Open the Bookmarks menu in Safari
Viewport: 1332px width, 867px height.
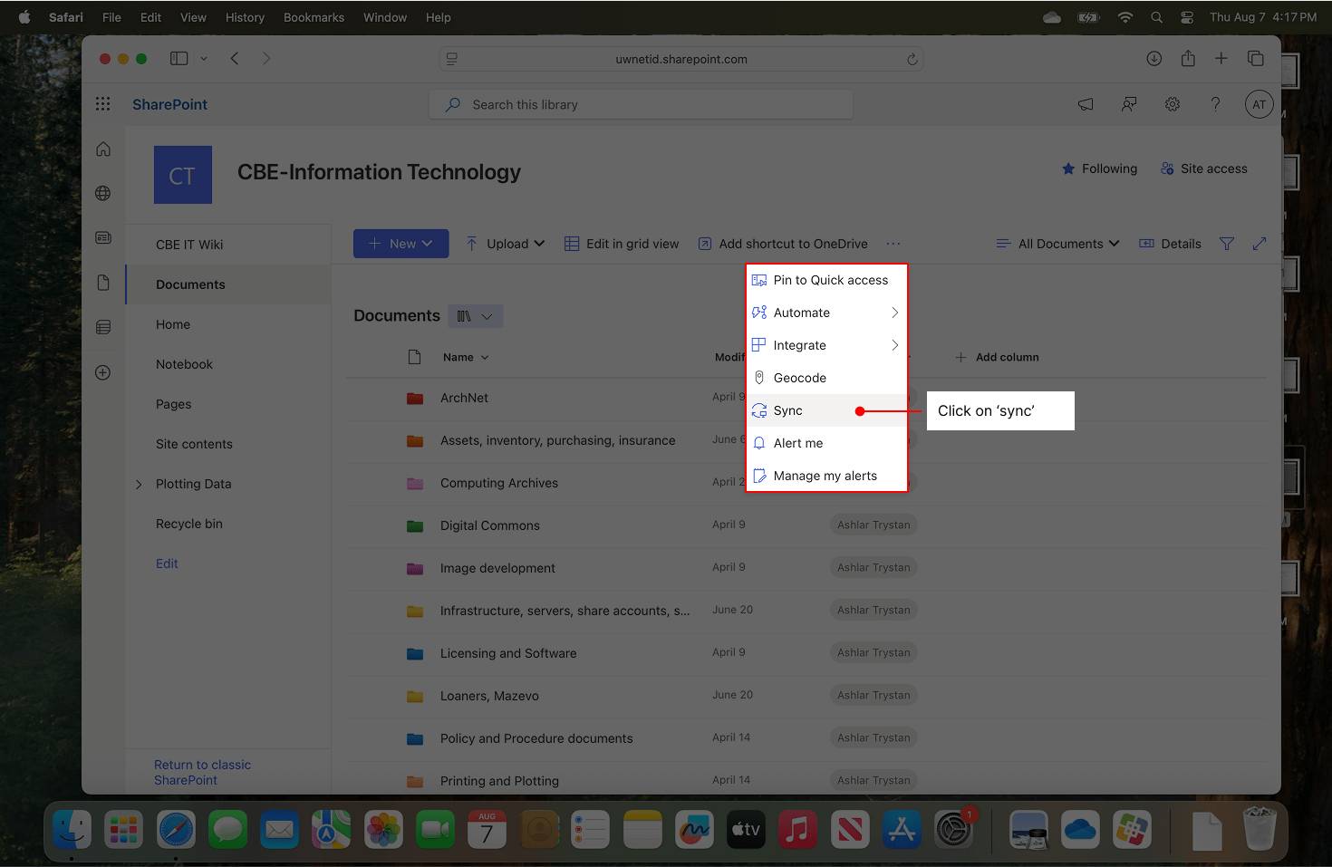314,17
